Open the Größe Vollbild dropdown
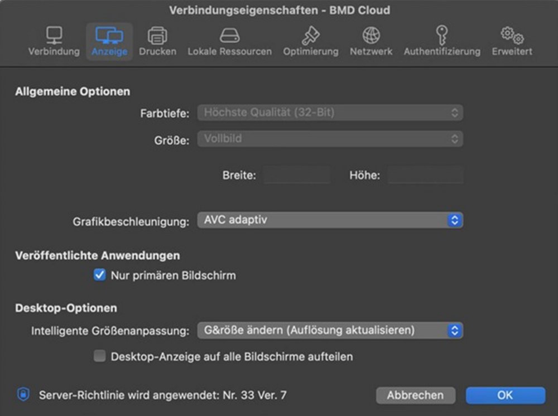 (330, 138)
